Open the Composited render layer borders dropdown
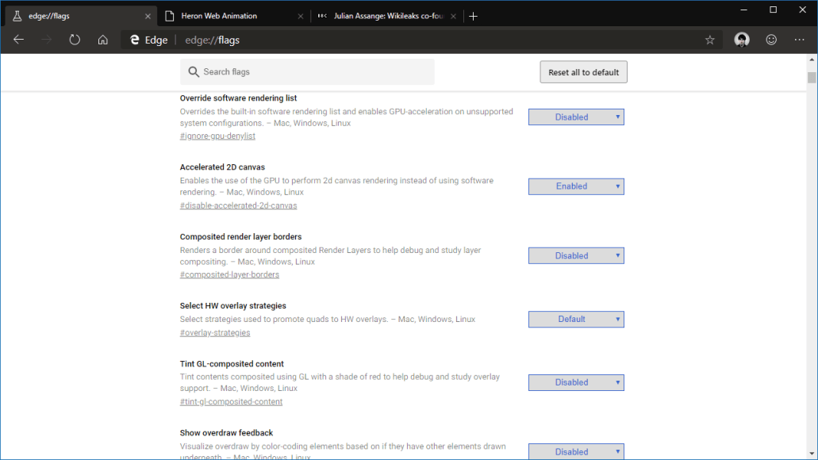 coord(576,255)
